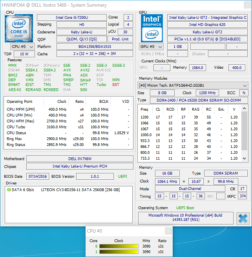The width and height of the screenshot is (252, 257).
Task: Click the PCIe v1.1 x0 DISABLED field
Action: click(x=207, y=39)
